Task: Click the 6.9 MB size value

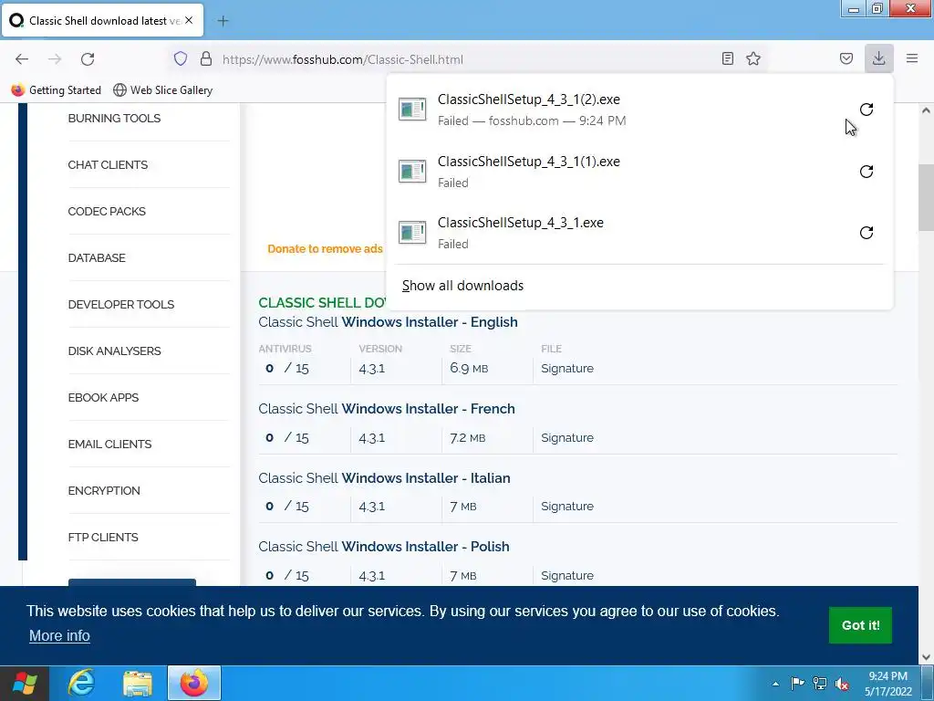Action: coord(469,369)
